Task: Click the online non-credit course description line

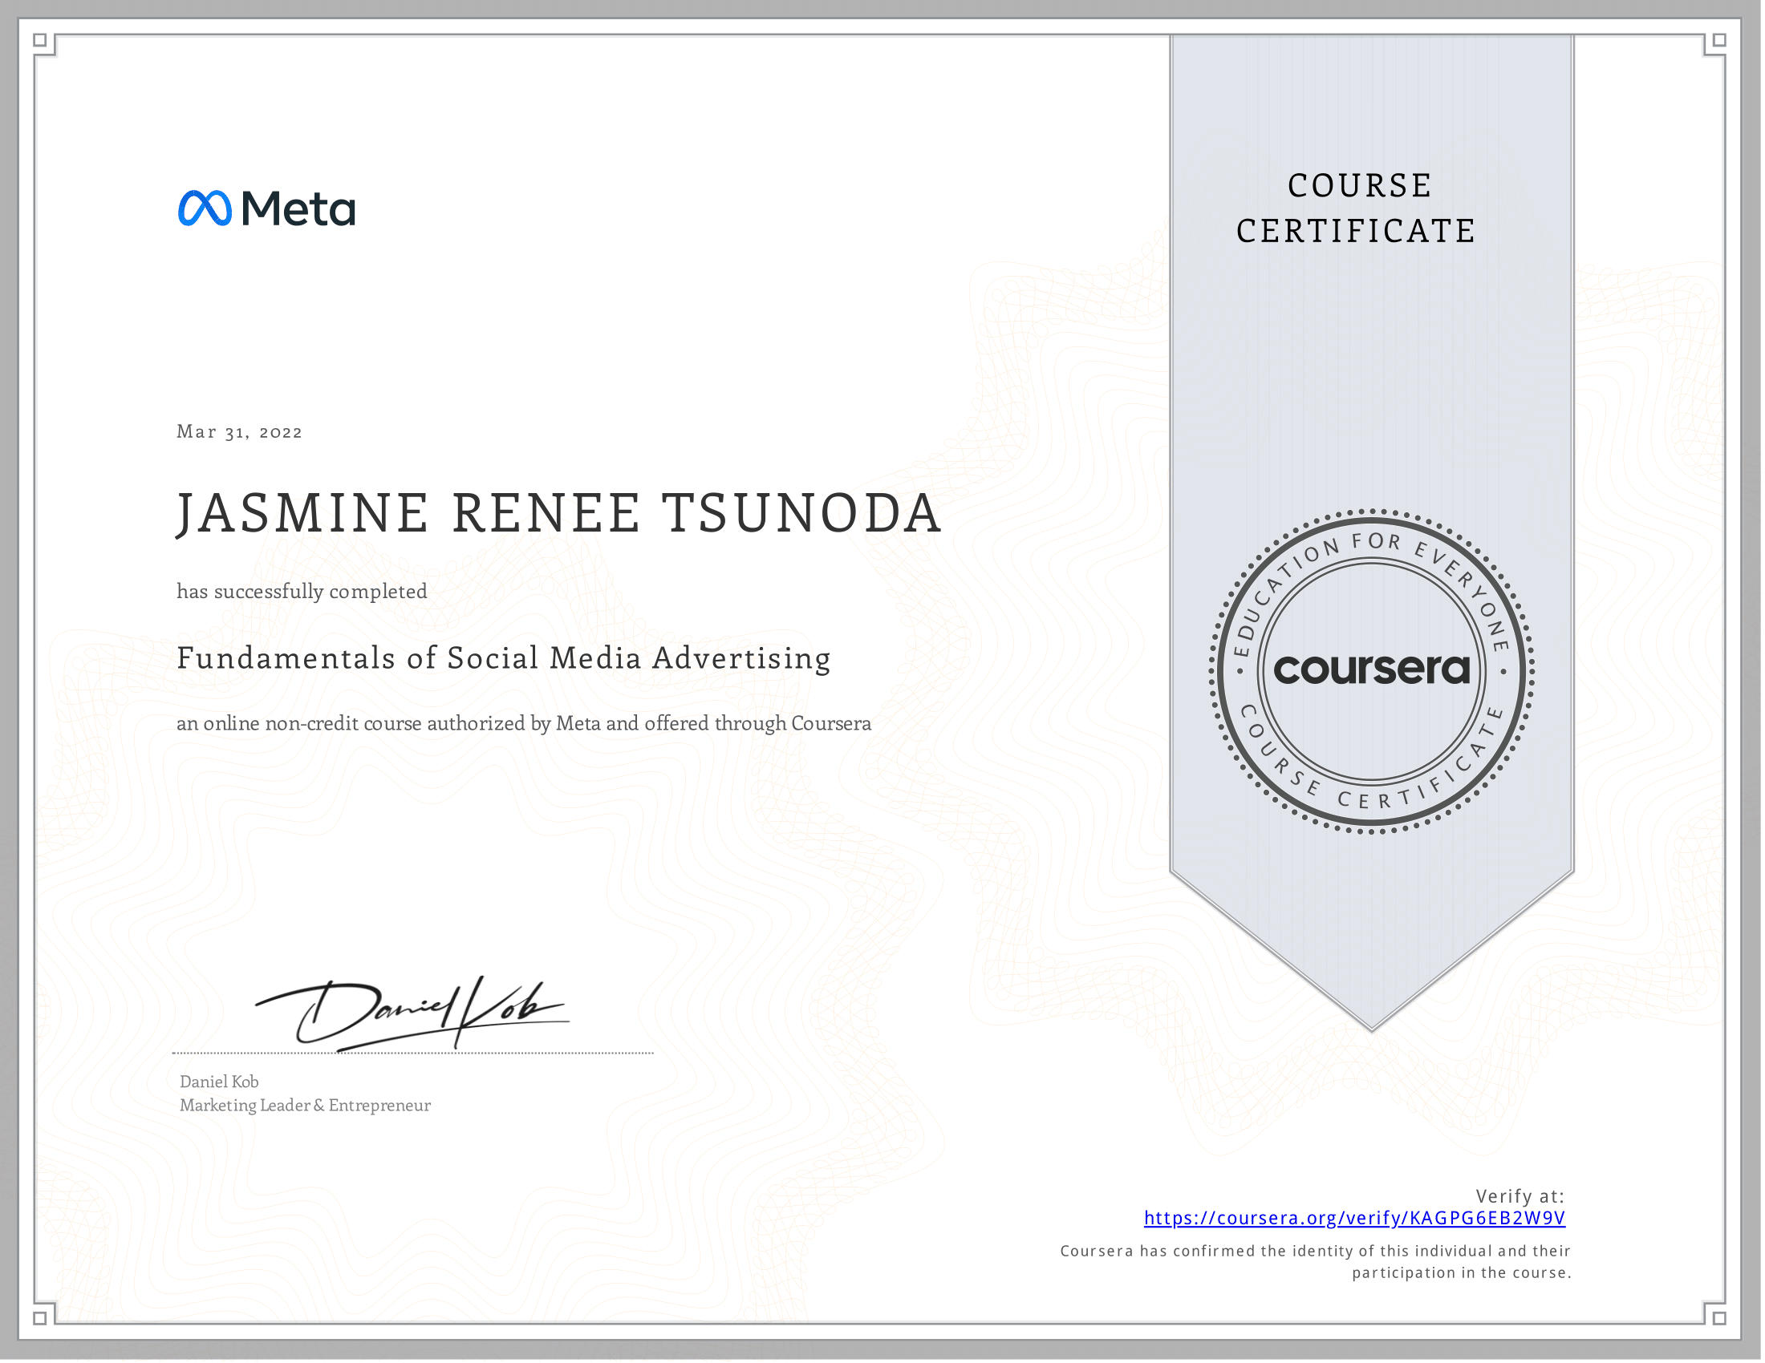Action: point(524,723)
